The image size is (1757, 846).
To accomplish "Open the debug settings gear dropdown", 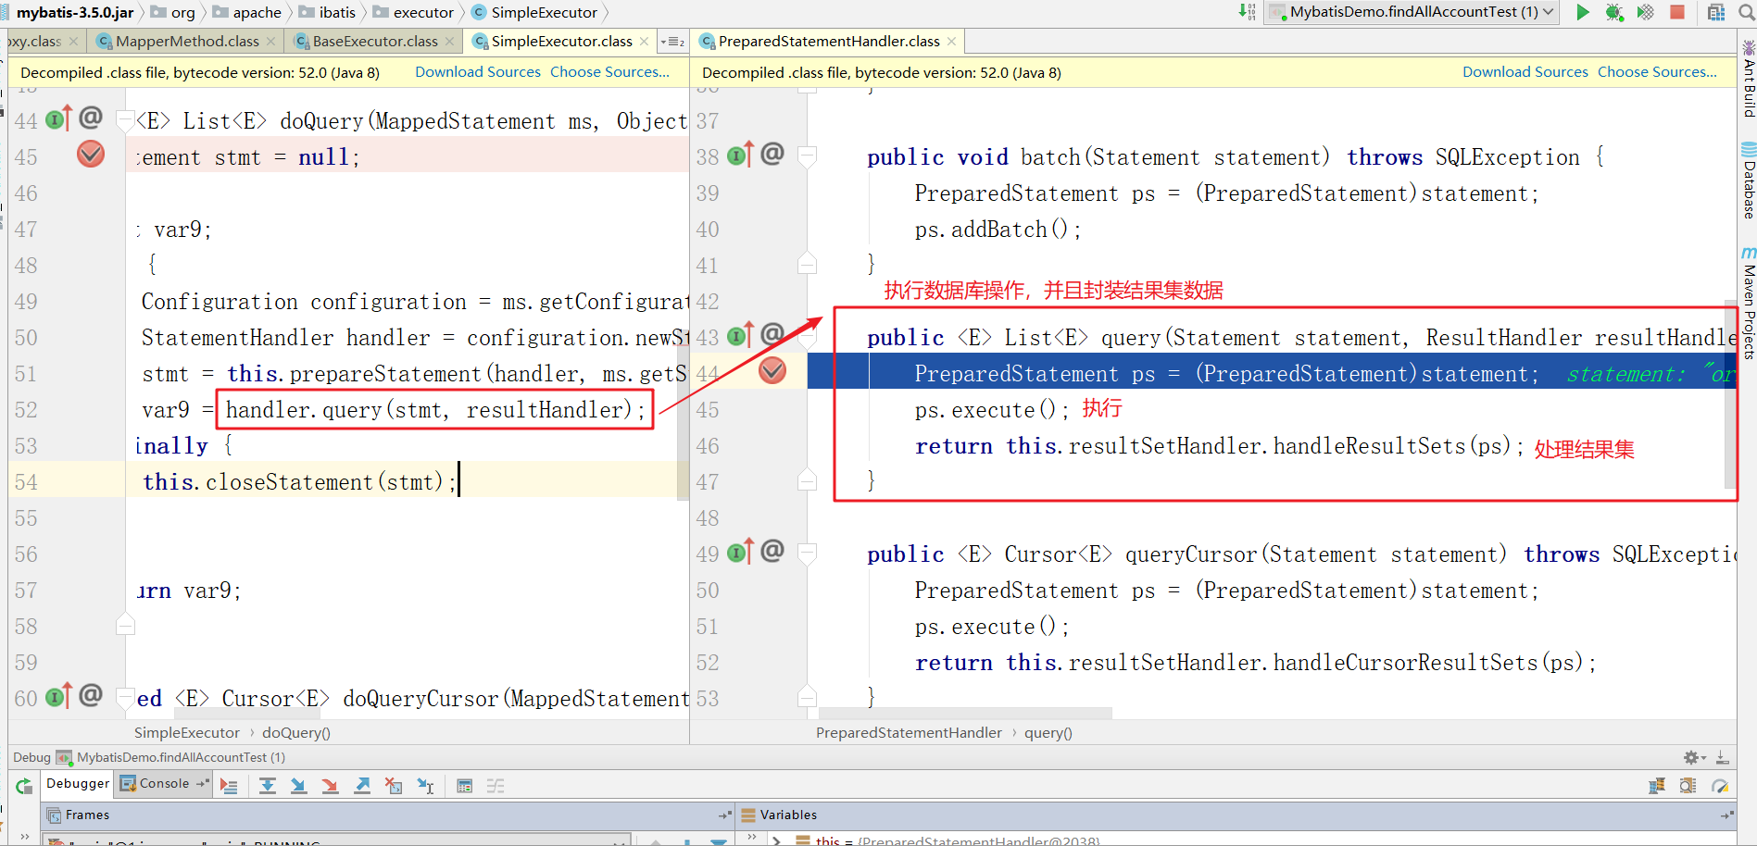I will 1694,757.
